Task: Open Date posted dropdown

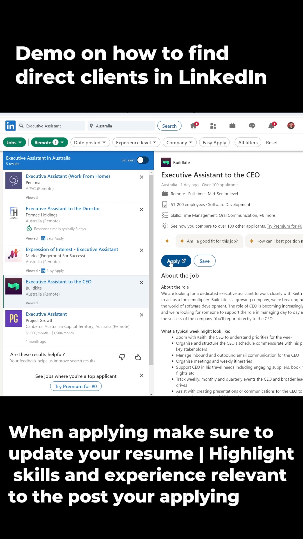Action: [90, 142]
